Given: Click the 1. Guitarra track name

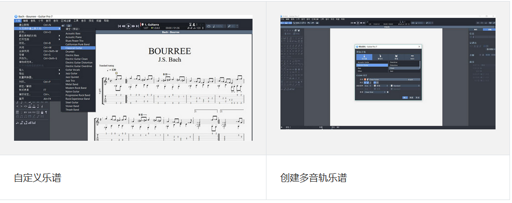Looking at the screenshot, I should click(x=152, y=25).
